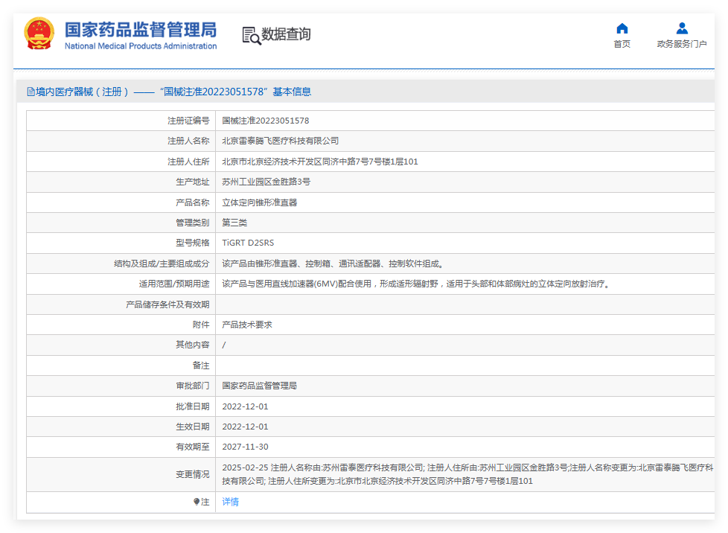This screenshot has width=728, height=533.
Task: Click the 第三类 management category value
Action: point(234,223)
